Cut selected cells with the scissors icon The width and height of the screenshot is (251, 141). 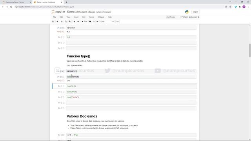click(62, 22)
